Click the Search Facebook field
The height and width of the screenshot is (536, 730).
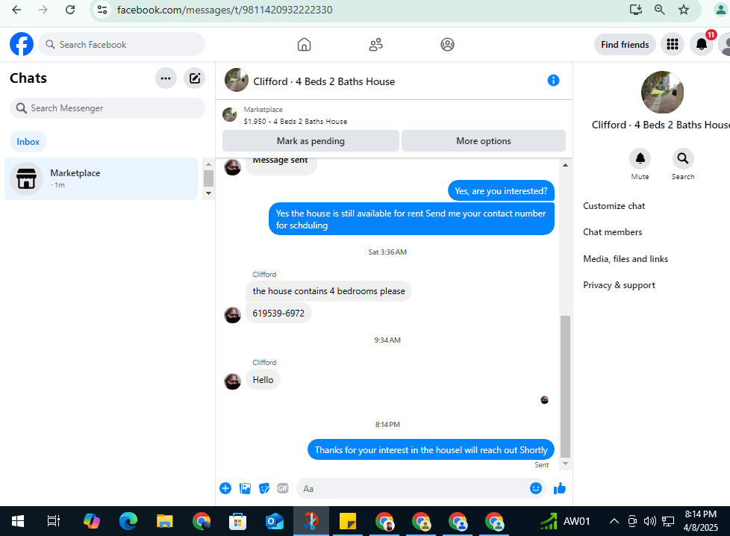pyautogui.click(x=122, y=44)
